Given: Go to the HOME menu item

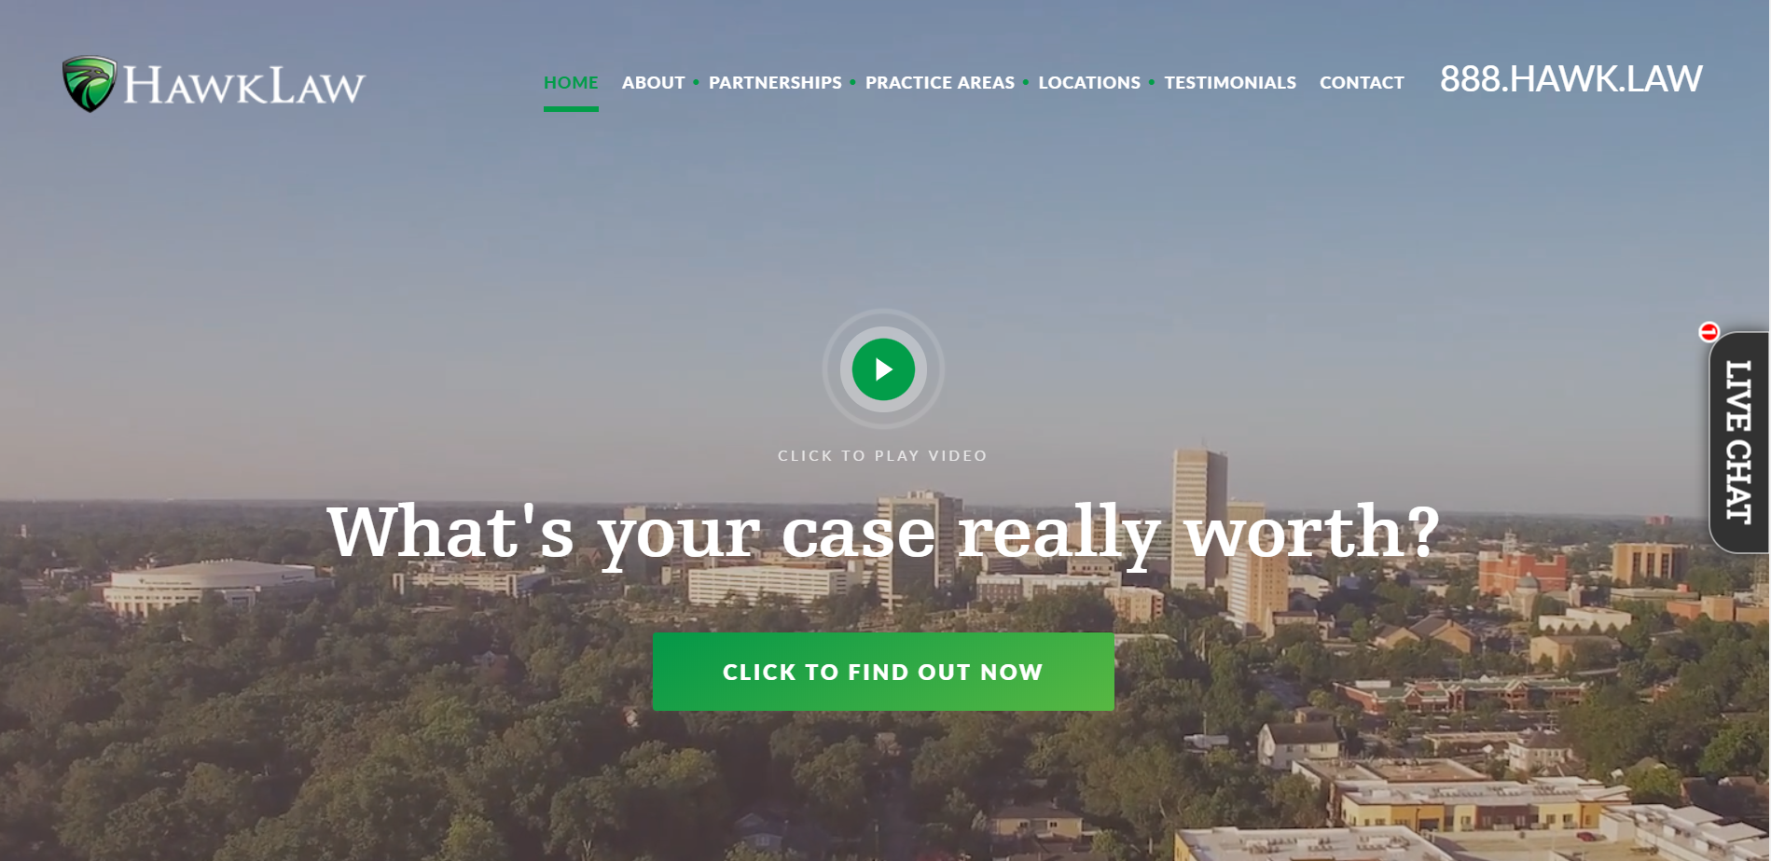Looking at the screenshot, I should click(x=571, y=82).
